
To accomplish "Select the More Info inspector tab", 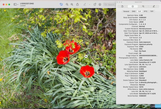I will pyautogui.click(x=133, y=6).
